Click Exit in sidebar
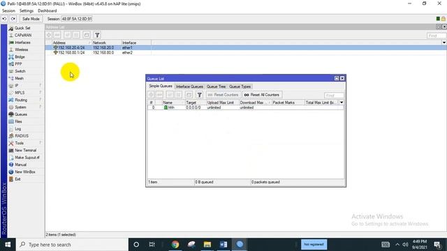This screenshot has width=447, height=251. (x=17, y=179)
